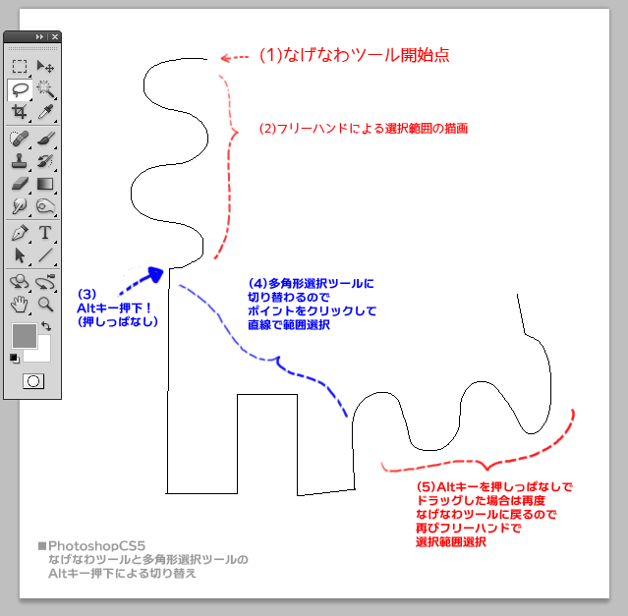The height and width of the screenshot is (616, 628).
Task: Select the Smudge tool
Action: 20,206
